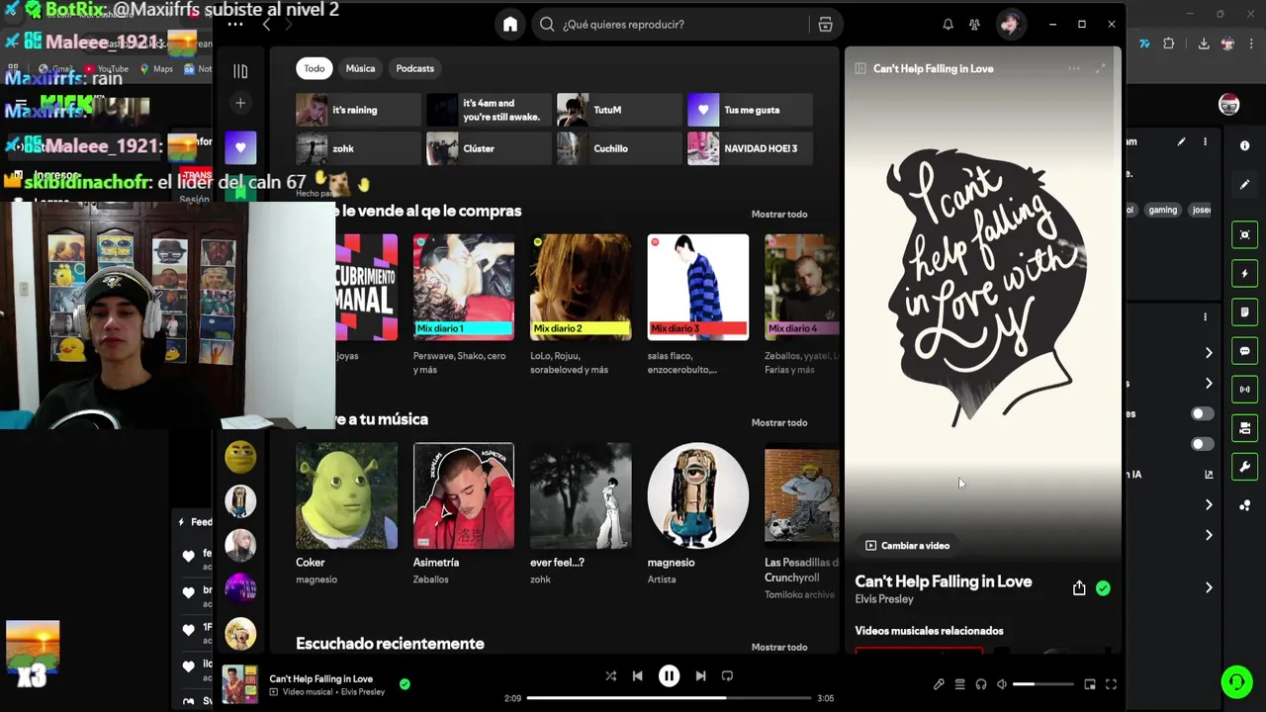Open the Browse icon in search bar
The height and width of the screenshot is (712, 1266).
click(825, 25)
